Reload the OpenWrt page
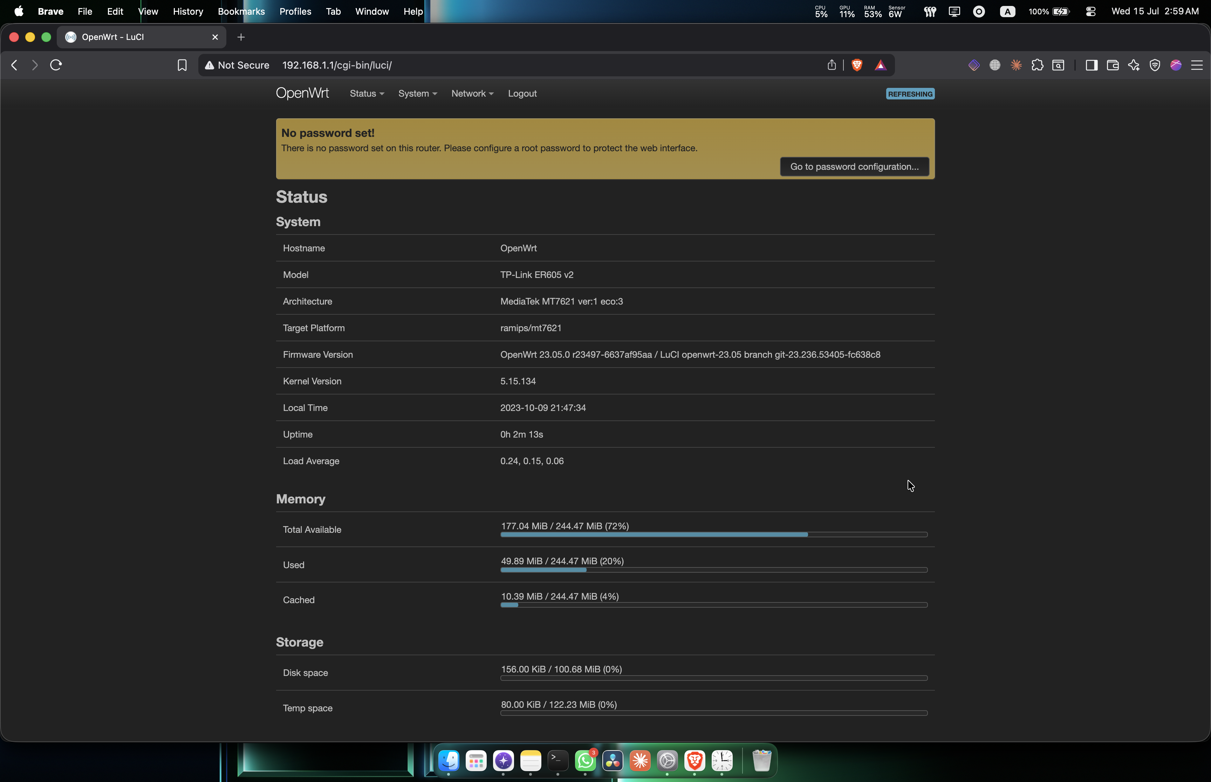This screenshot has height=782, width=1211. coord(56,65)
